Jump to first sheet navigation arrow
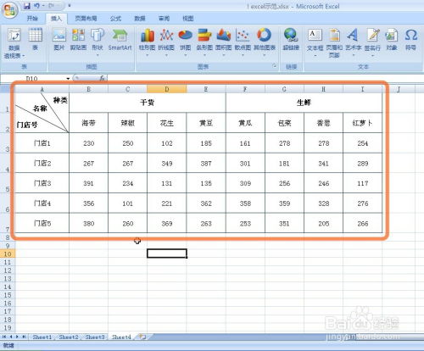The width and height of the screenshot is (424, 351). [4, 337]
